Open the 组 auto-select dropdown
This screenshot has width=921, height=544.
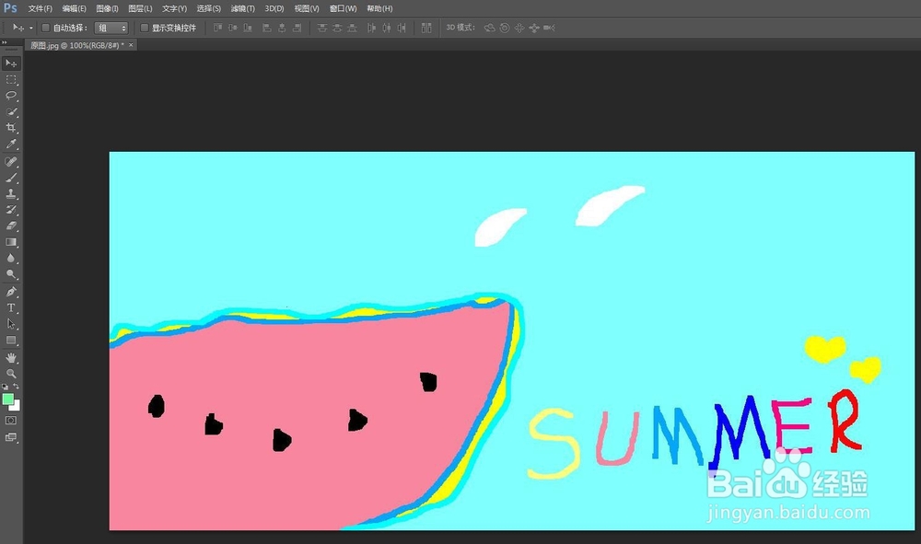[111, 28]
